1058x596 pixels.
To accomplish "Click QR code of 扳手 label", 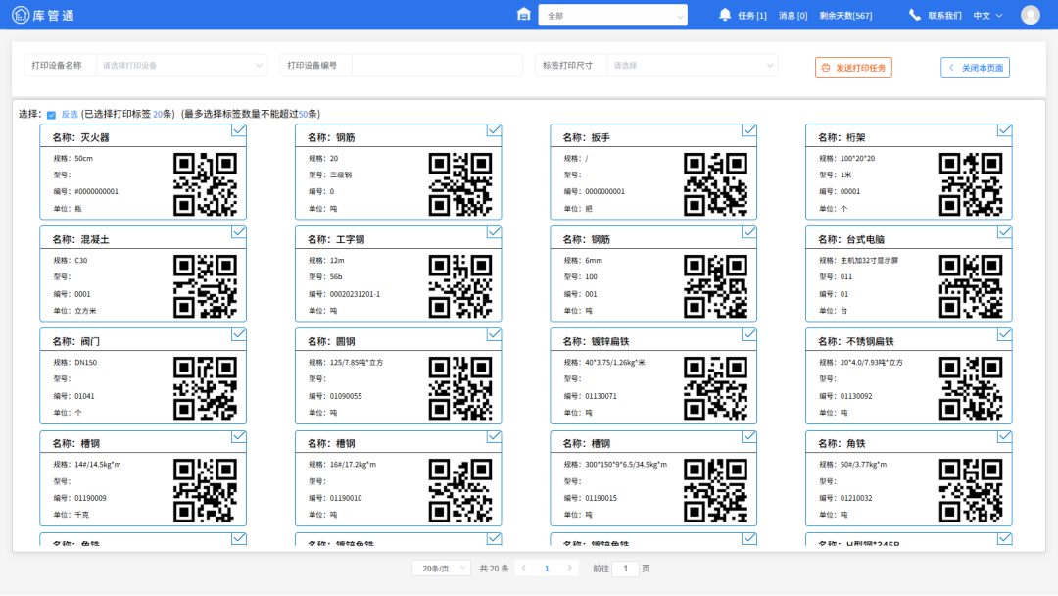I will [x=715, y=184].
